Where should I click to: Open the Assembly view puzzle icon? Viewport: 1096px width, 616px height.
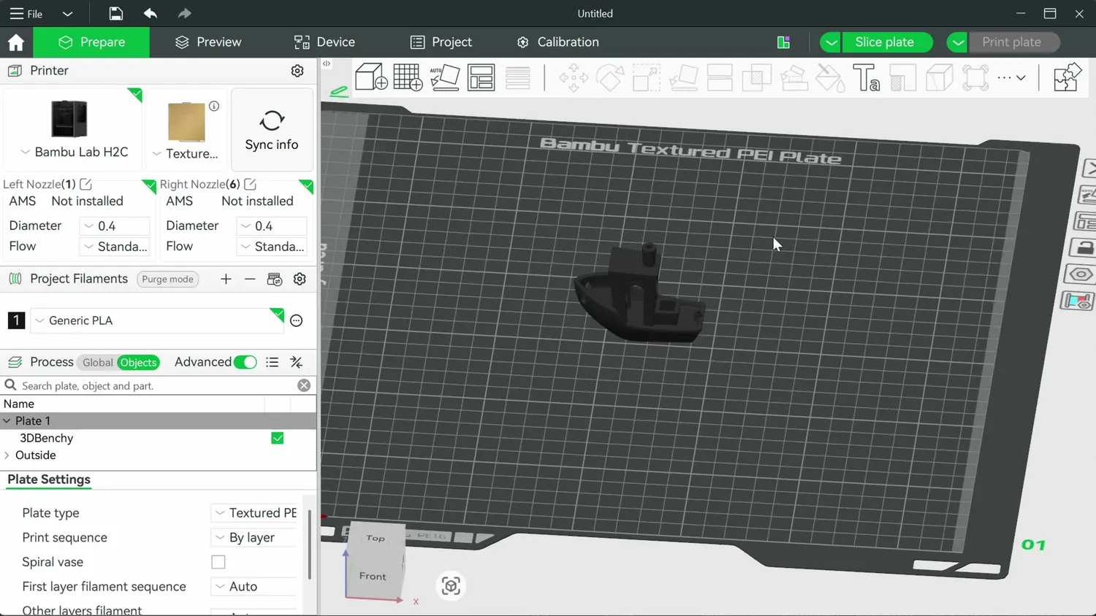1067,77
